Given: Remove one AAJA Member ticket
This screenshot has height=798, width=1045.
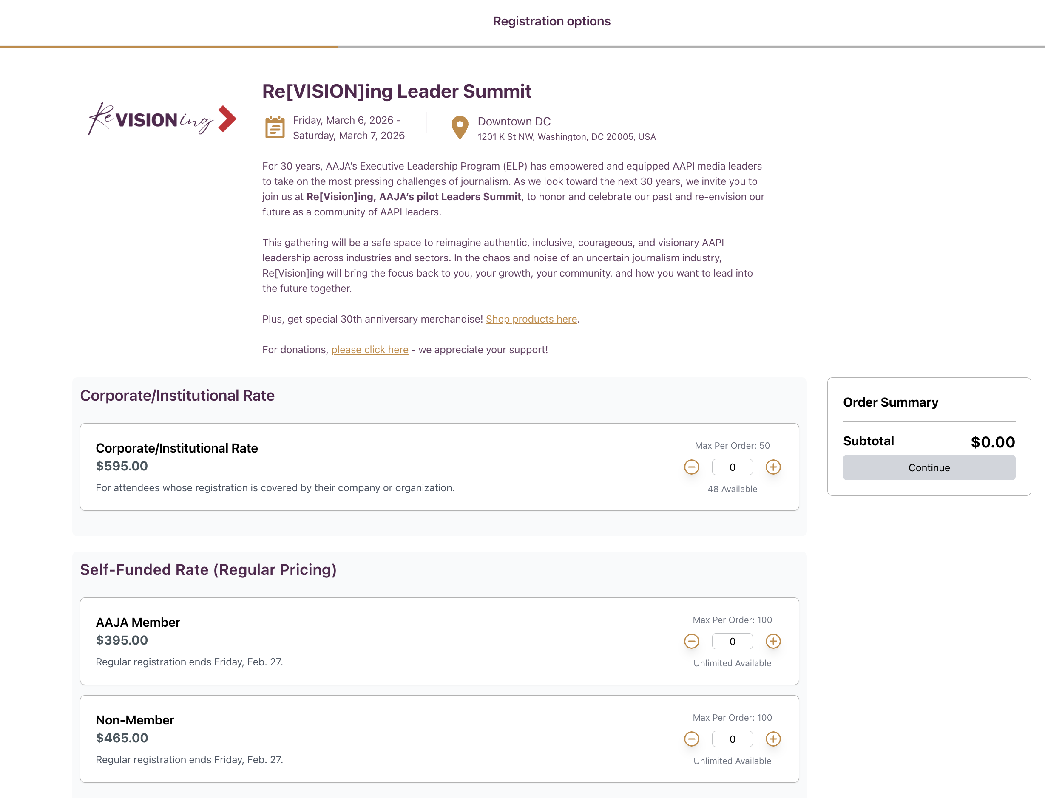Looking at the screenshot, I should coord(691,641).
